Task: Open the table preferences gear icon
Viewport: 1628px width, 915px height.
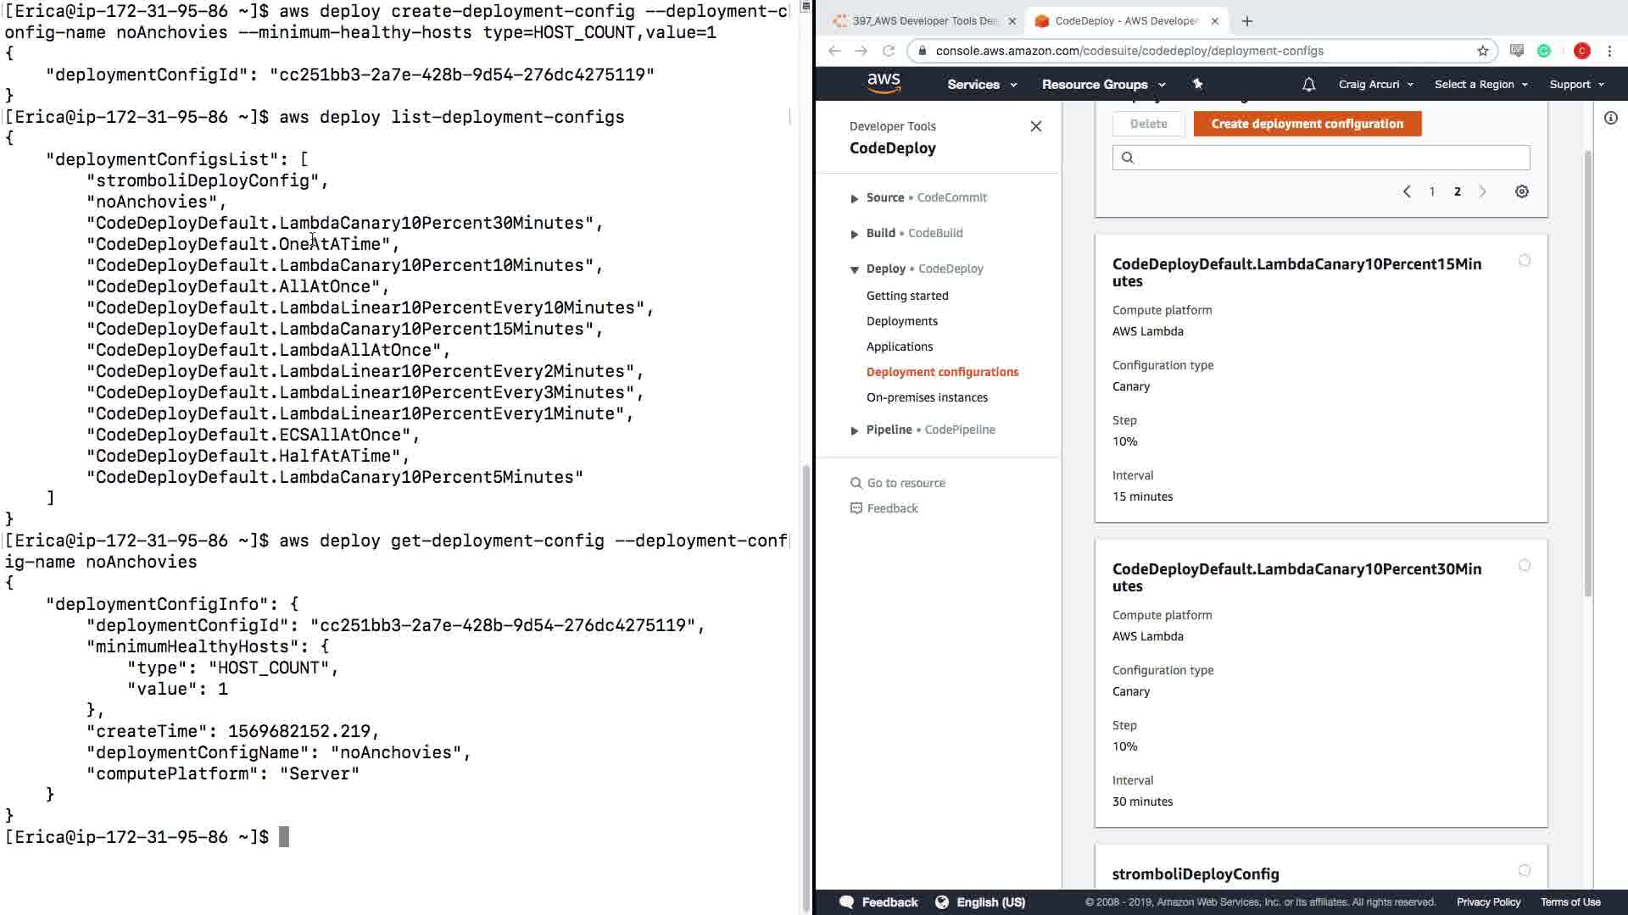Action: coord(1522,191)
